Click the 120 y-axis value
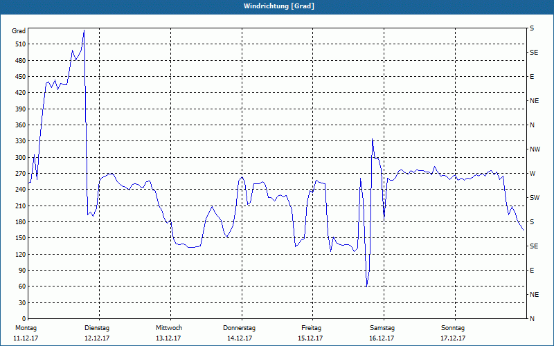 21,254
